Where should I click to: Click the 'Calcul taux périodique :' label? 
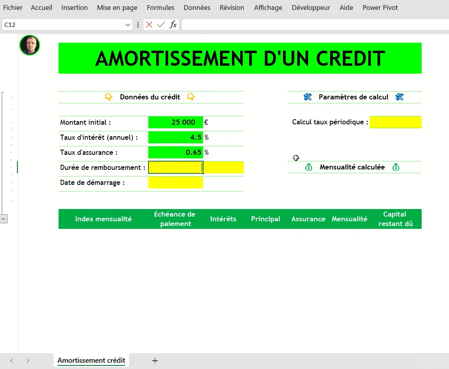330,122
